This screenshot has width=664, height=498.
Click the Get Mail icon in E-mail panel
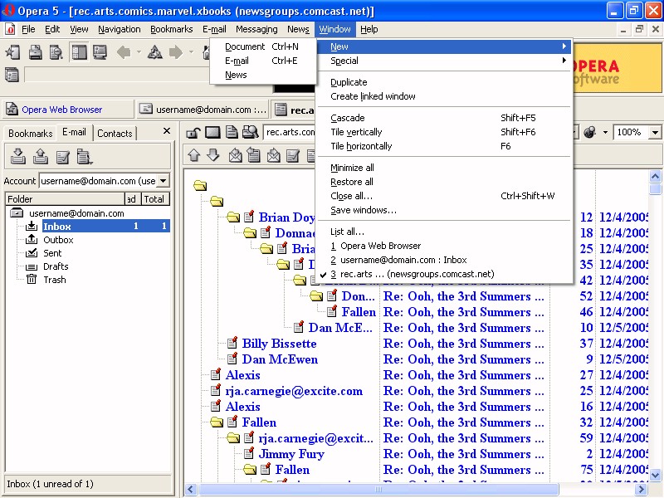pos(17,156)
